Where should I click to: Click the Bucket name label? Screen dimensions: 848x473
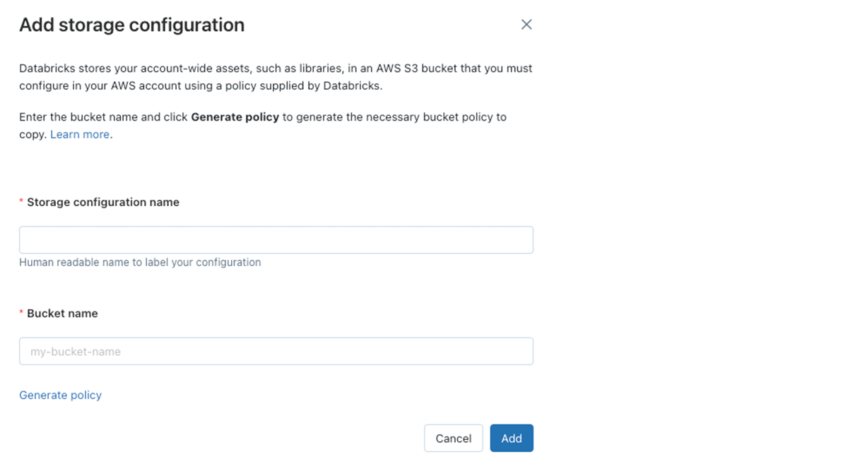[62, 313]
